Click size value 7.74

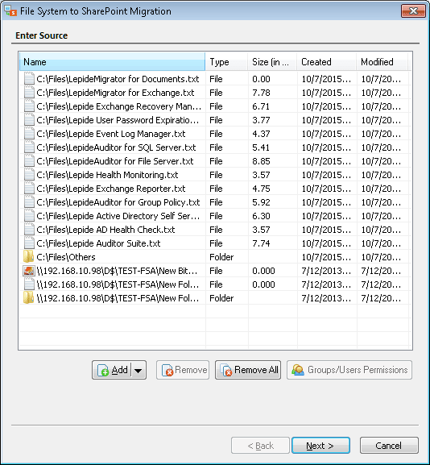coord(261,243)
